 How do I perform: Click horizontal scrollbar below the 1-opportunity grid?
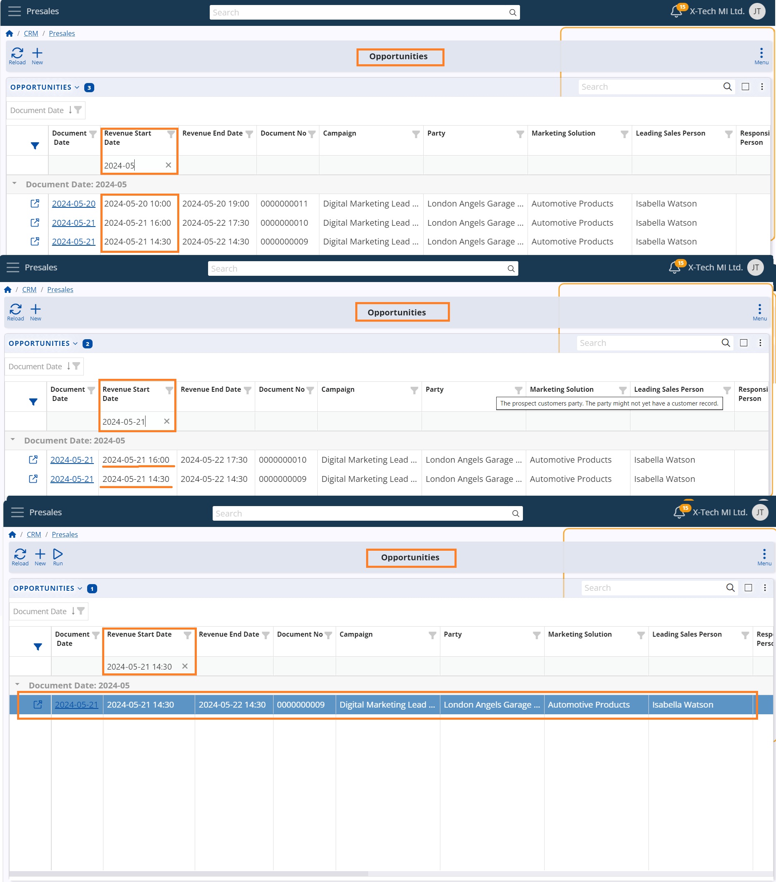pos(188,874)
